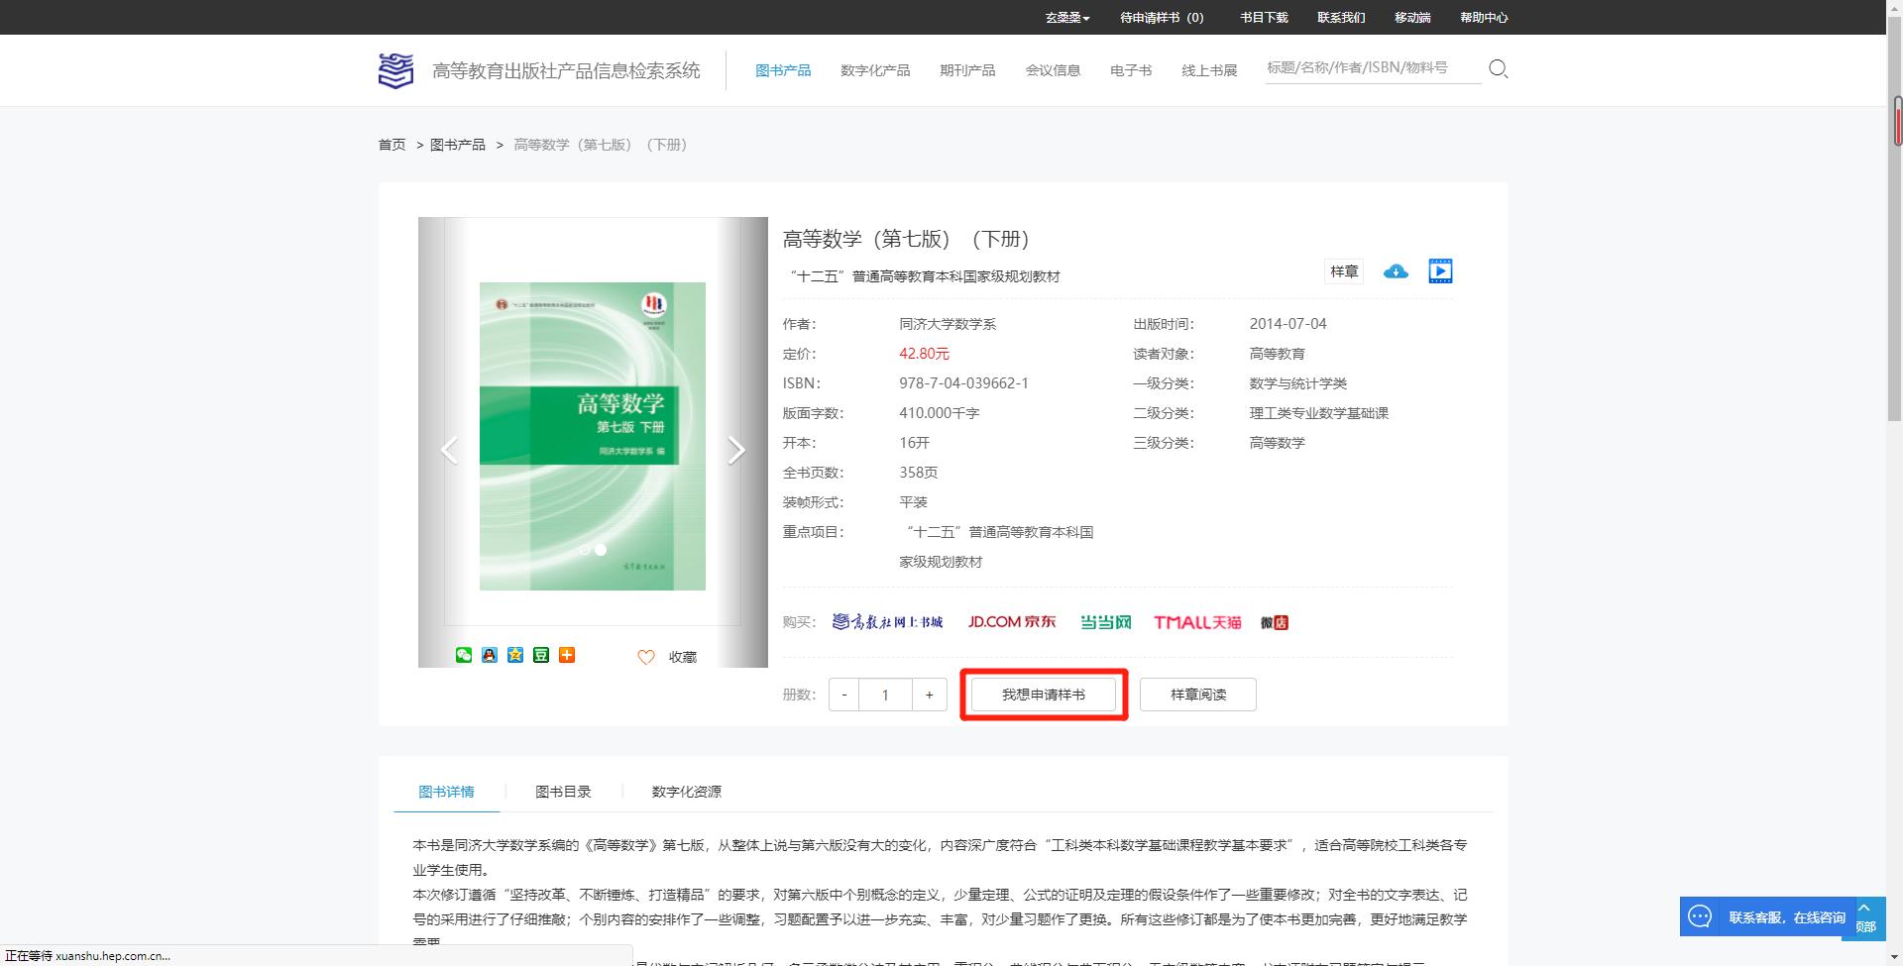Show the next cover image with right arrow
Image resolution: width=1903 pixels, height=966 pixels.
click(736, 449)
